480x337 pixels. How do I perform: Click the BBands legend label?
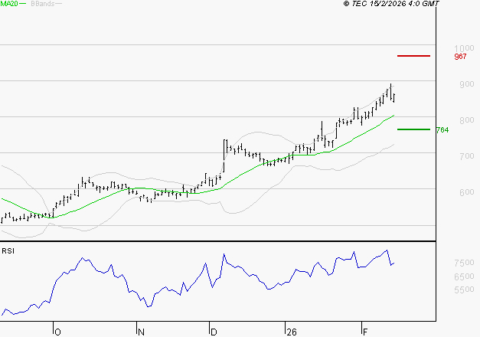[x=43, y=4]
